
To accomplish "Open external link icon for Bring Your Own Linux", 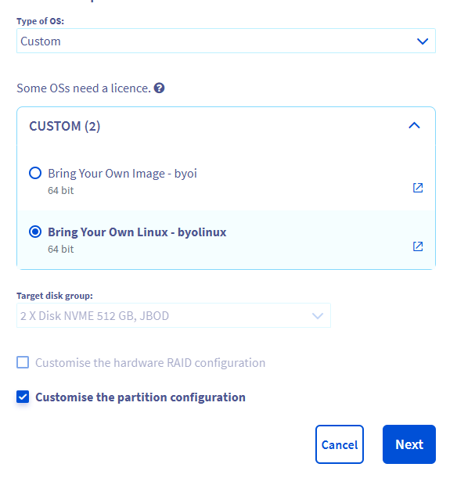I will pyautogui.click(x=418, y=246).
